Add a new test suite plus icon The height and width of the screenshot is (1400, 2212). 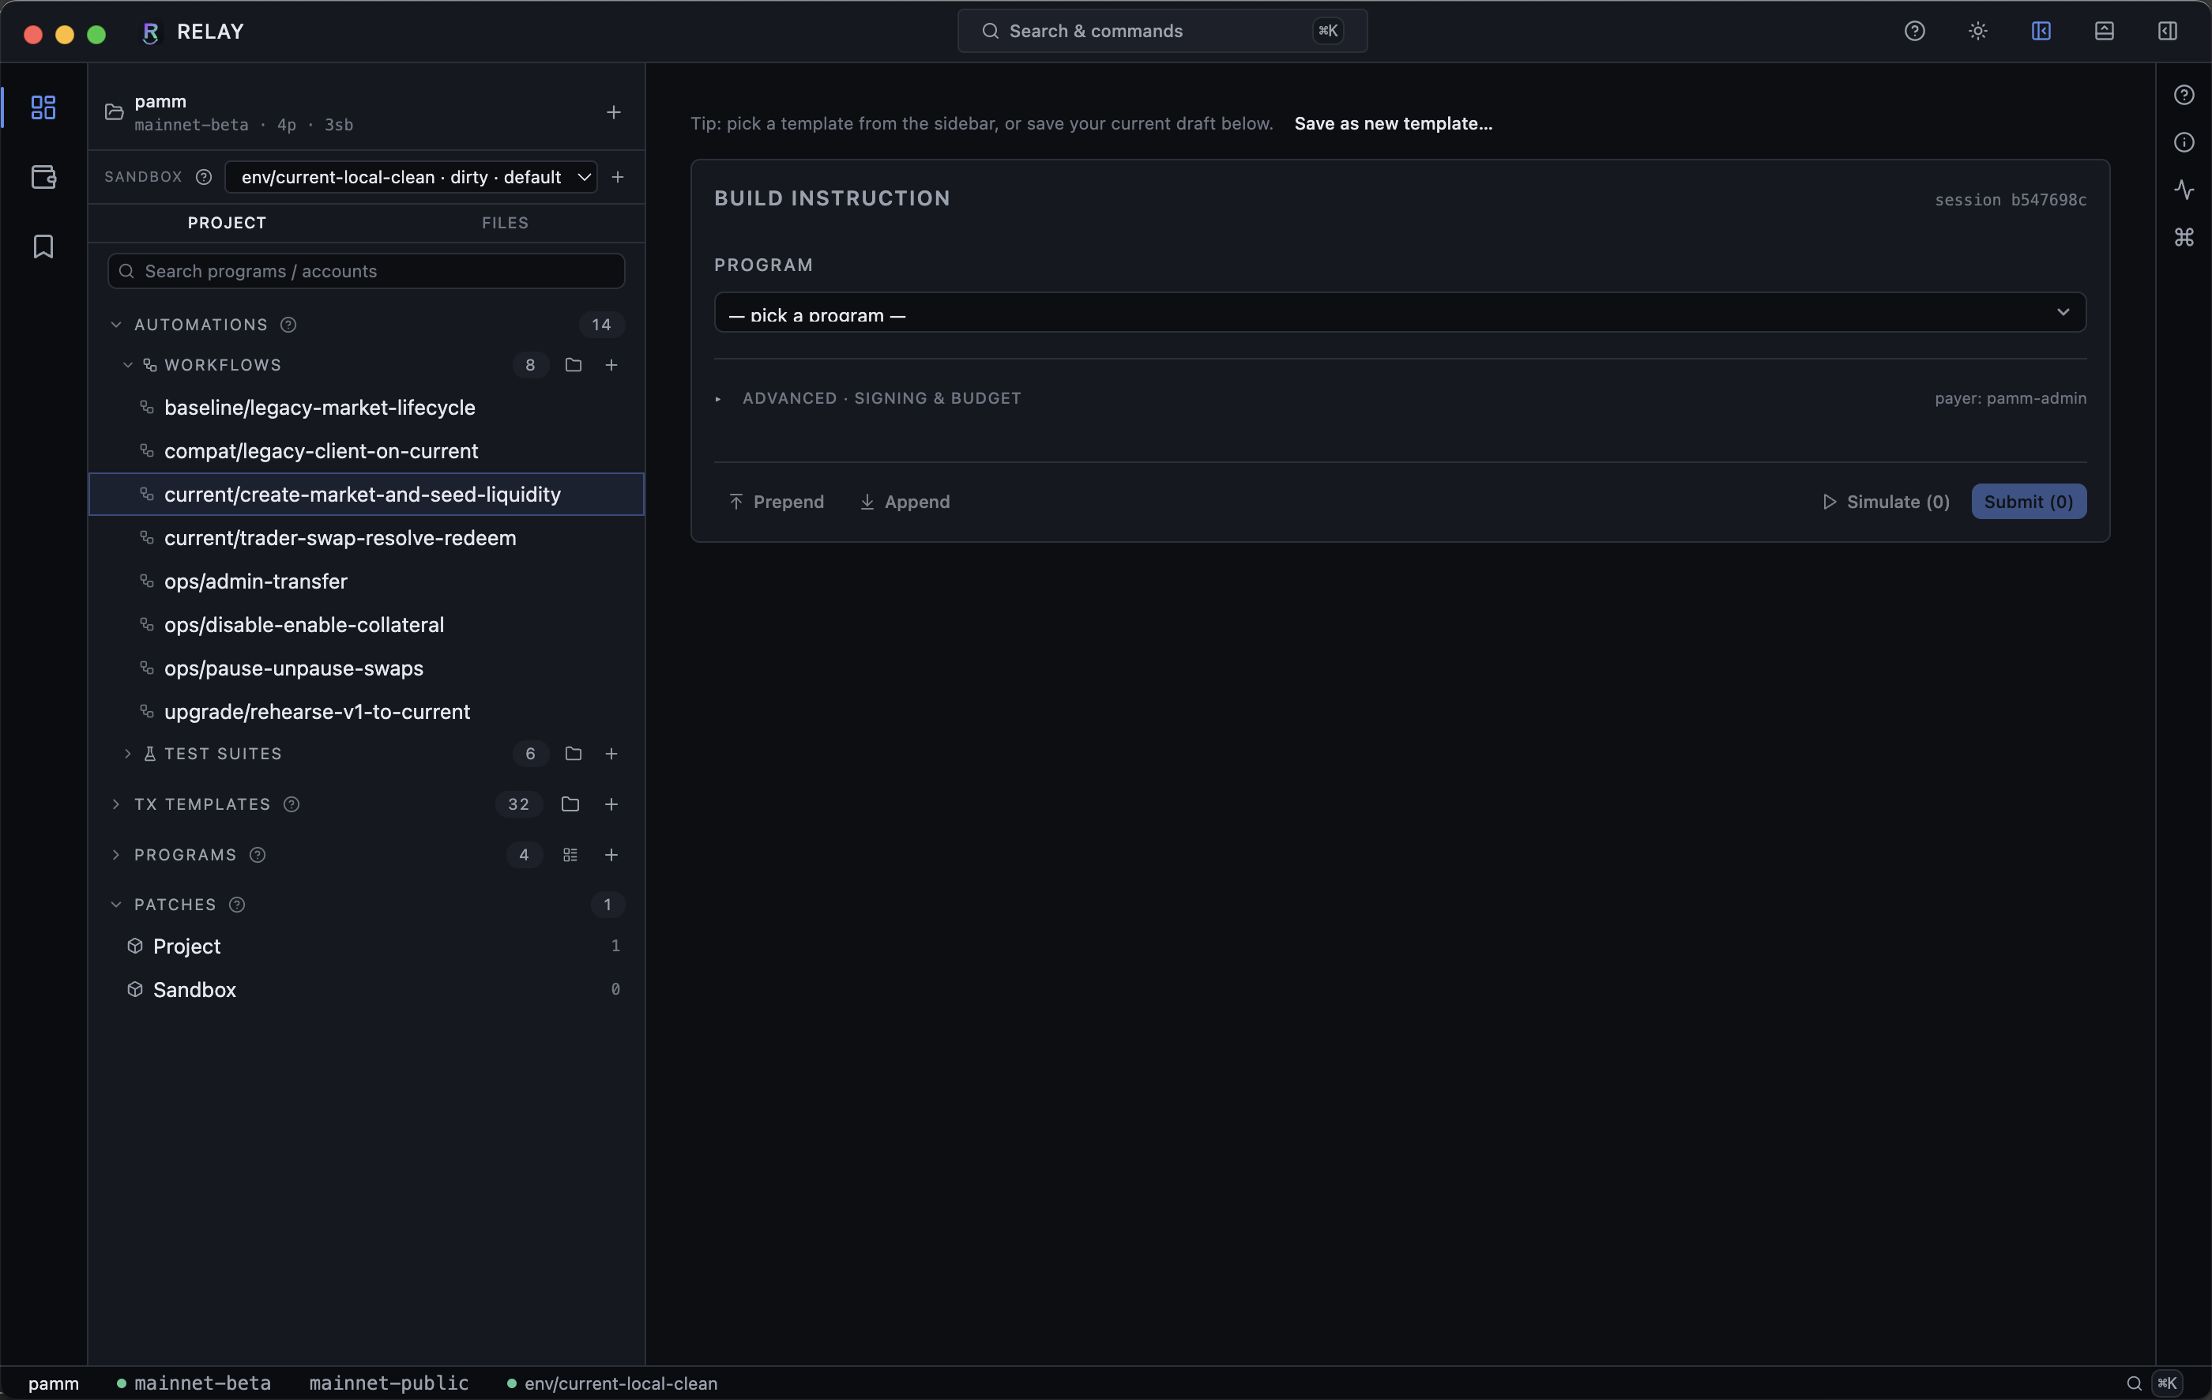[x=611, y=753]
